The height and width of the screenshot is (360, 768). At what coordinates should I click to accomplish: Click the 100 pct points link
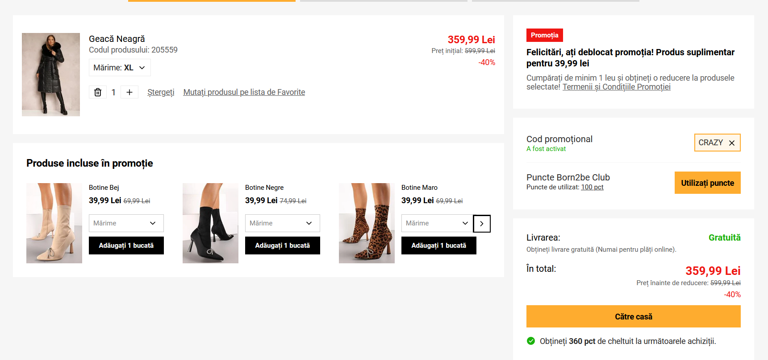click(592, 187)
